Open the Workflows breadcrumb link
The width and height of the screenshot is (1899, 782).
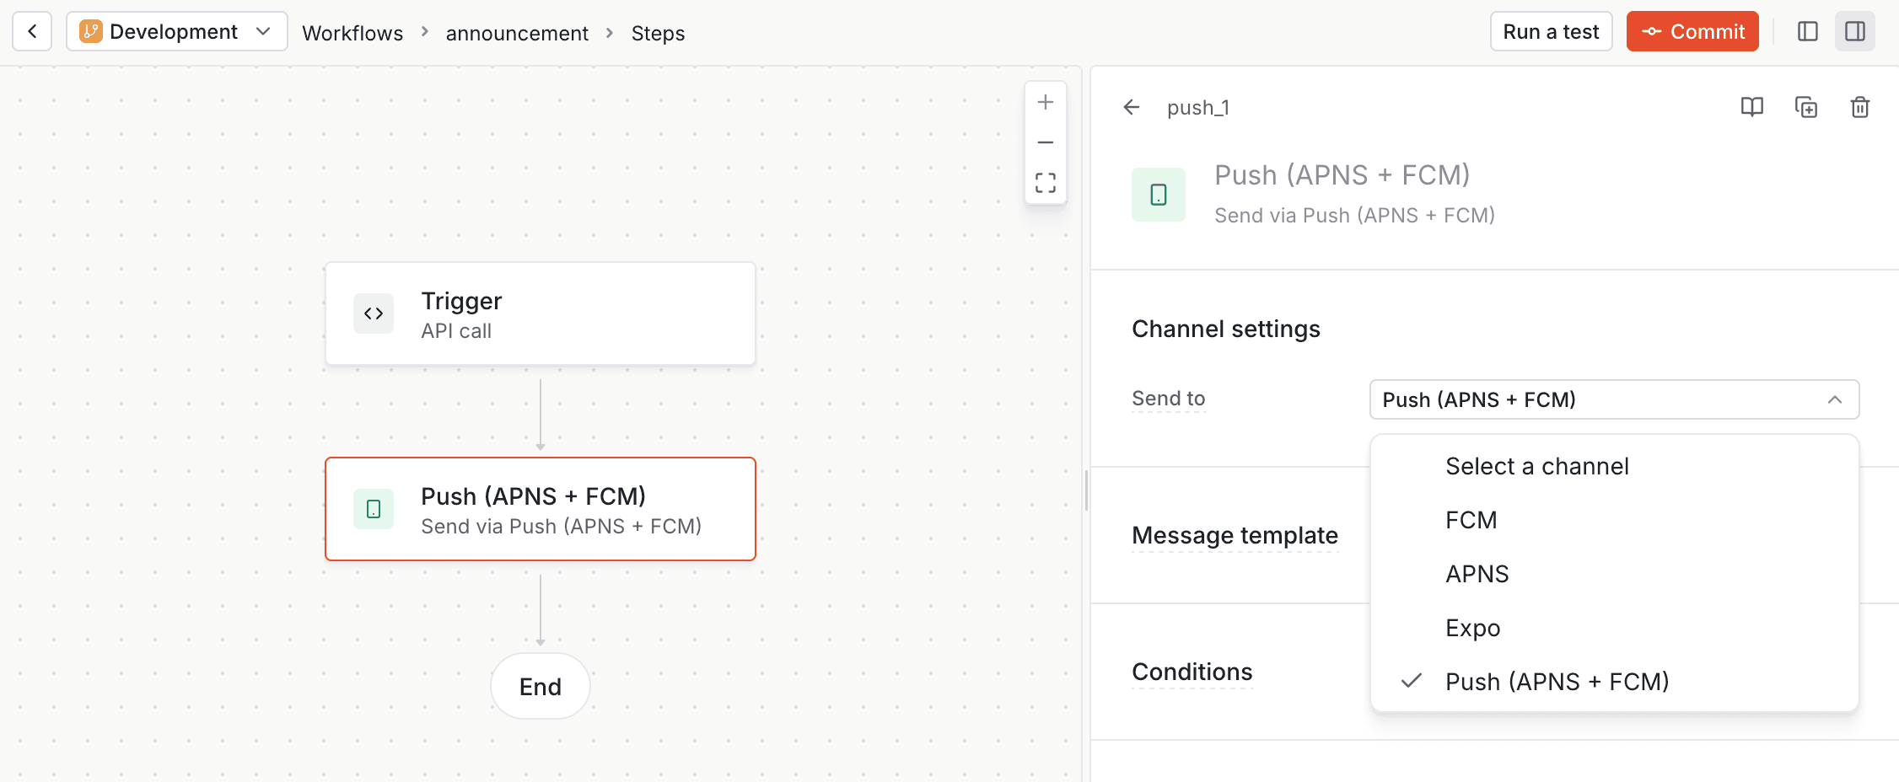tap(352, 33)
